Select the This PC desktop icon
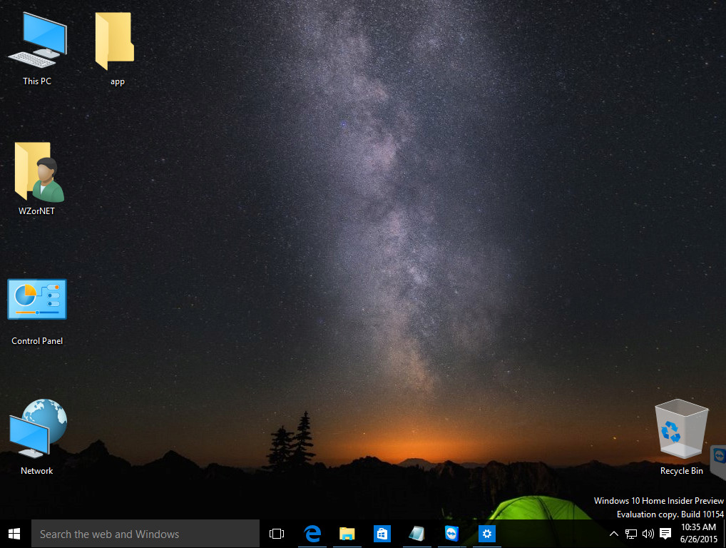This screenshot has height=548, width=726. click(36, 39)
